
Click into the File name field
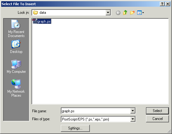pyautogui.click(x=96, y=111)
